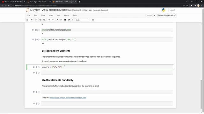Rename notebook title 20.03 Random Module

tap(55, 10)
